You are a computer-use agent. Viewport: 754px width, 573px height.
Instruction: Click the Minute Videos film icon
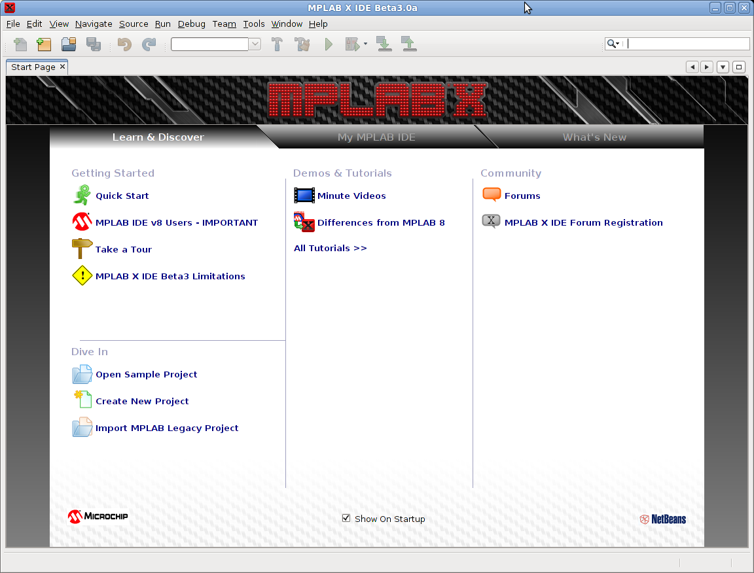coord(304,195)
